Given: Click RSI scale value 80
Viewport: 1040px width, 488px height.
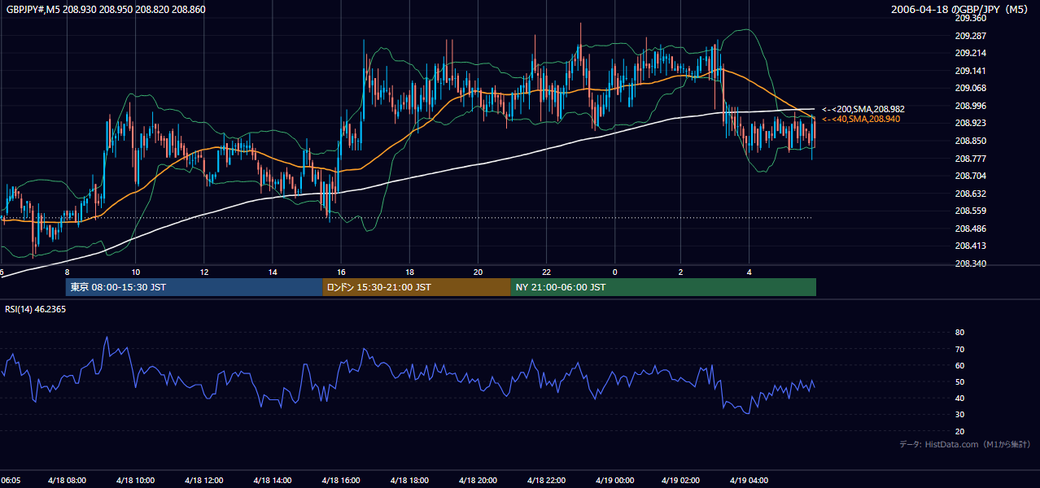Looking at the screenshot, I should click(959, 333).
